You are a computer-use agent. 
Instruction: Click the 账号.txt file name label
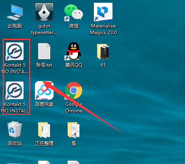coord(44,65)
